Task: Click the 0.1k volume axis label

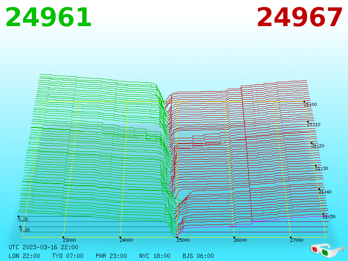Action: (x=25, y=230)
